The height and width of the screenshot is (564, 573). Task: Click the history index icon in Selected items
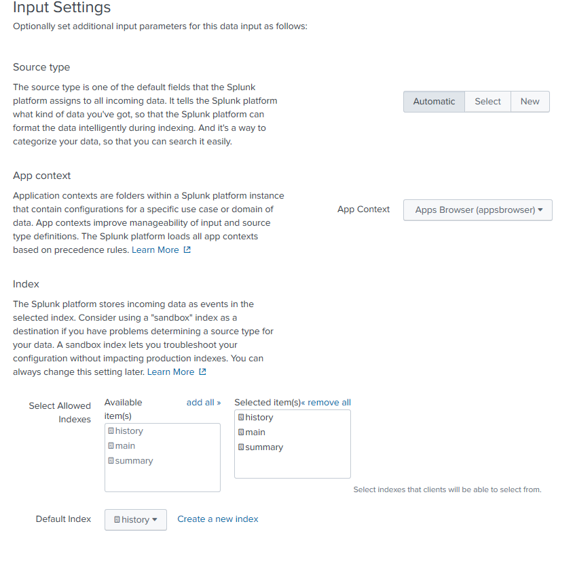(x=241, y=418)
